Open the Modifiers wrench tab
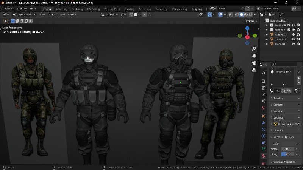 click(x=263, y=123)
